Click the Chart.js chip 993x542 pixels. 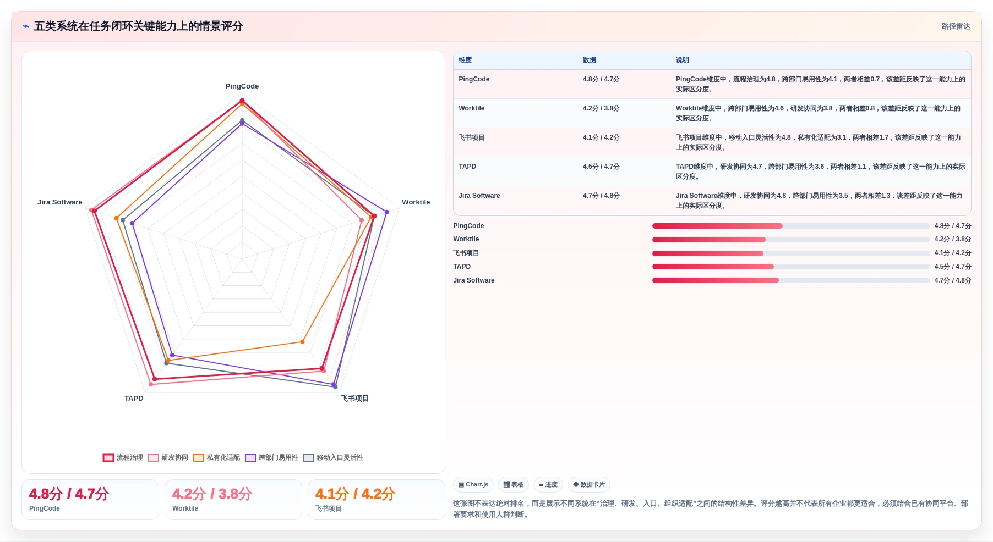pyautogui.click(x=473, y=484)
